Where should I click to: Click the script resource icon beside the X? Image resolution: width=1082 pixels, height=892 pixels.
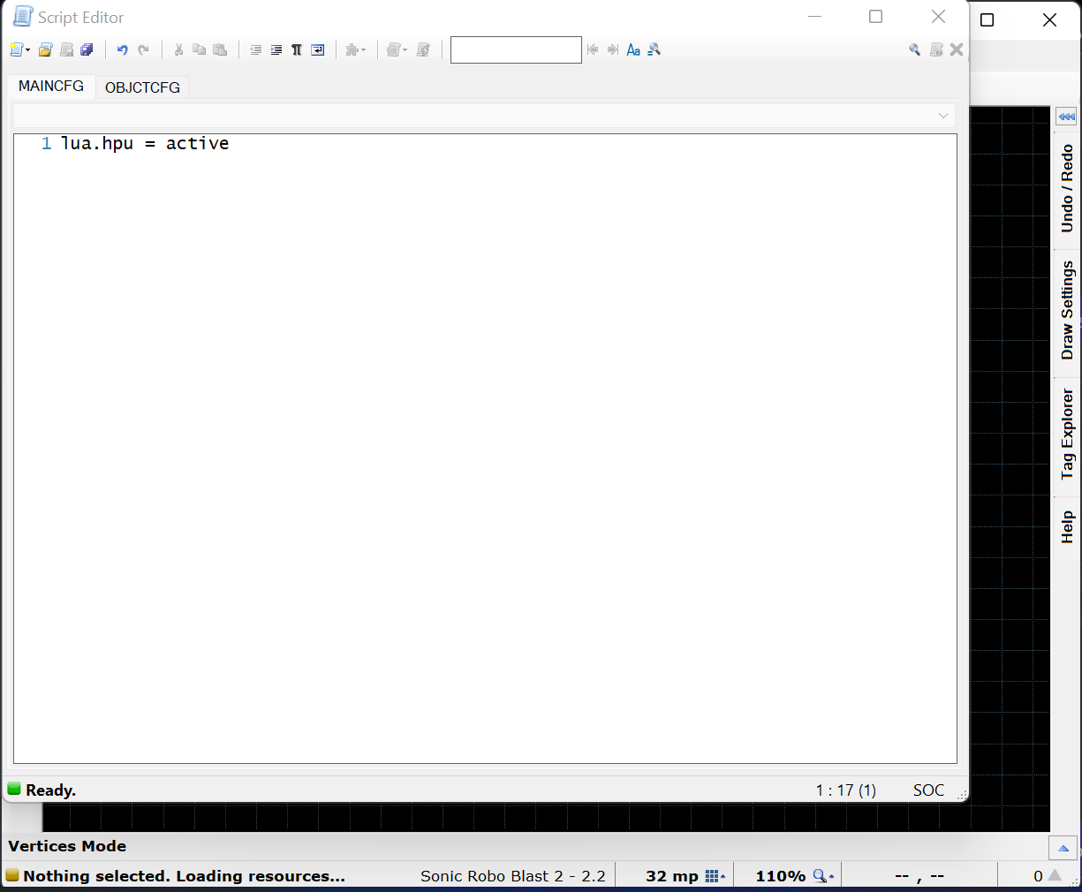(x=936, y=50)
